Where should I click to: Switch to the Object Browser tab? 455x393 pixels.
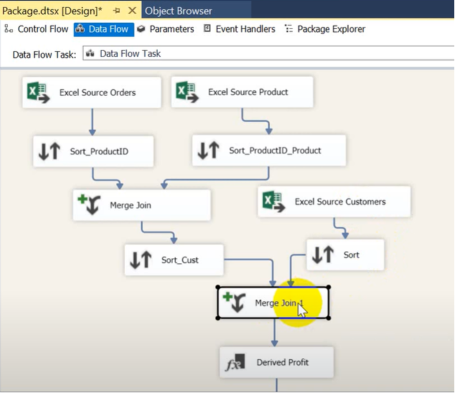coord(179,11)
